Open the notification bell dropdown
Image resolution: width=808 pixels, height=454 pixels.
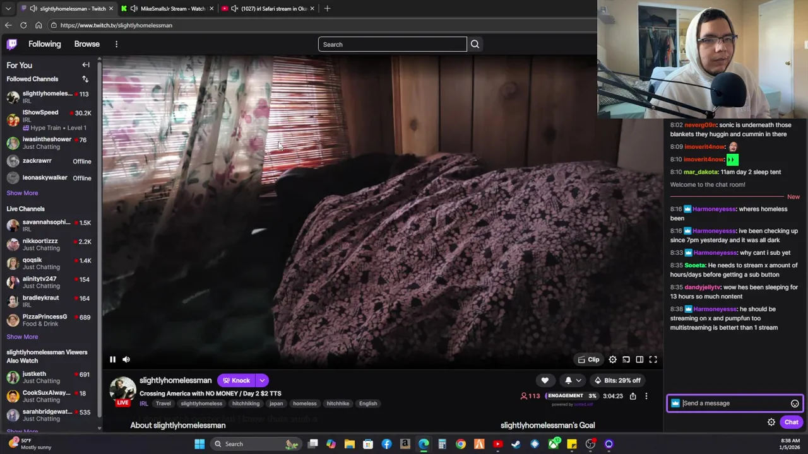point(573,380)
